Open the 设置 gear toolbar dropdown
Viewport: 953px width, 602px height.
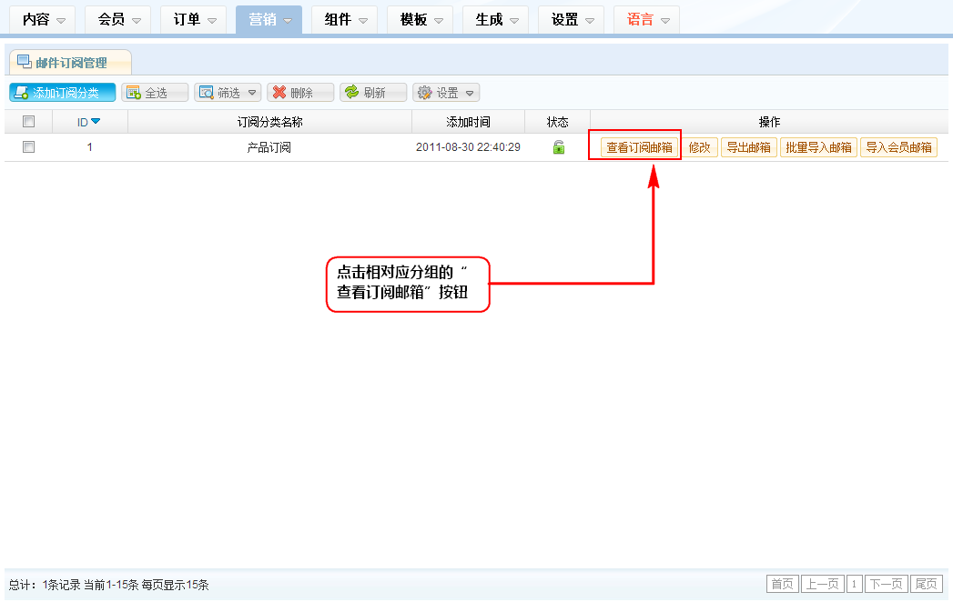click(446, 93)
